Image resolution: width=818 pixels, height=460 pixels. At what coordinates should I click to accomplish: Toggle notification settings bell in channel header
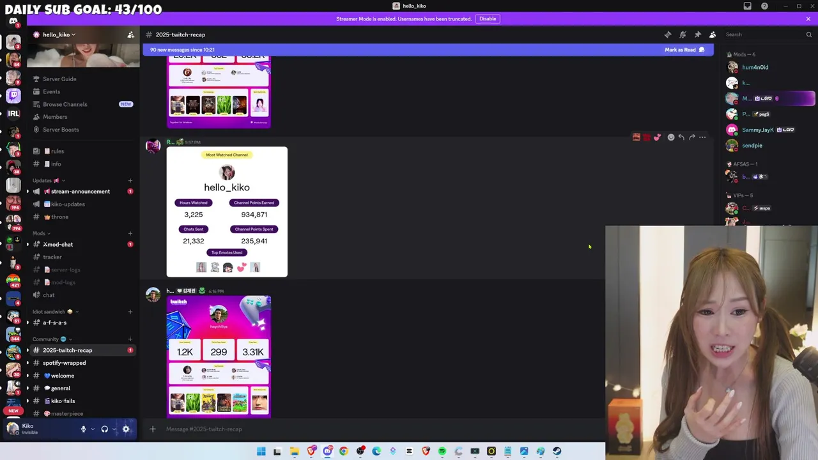point(683,34)
